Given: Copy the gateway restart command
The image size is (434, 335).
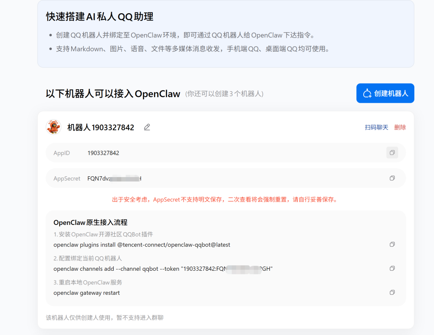Looking at the screenshot, I should click(x=392, y=292).
